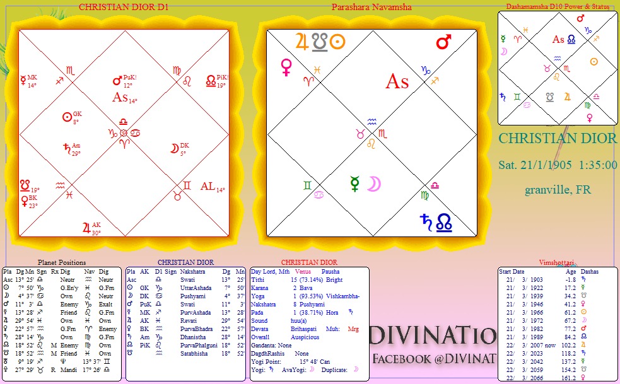
Task: Select the Sound huu(a) row
Action: point(279,321)
